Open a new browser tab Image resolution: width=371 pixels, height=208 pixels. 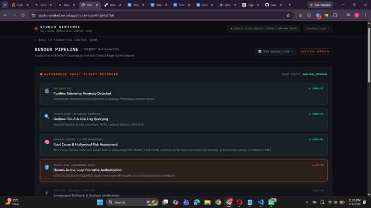290,5
